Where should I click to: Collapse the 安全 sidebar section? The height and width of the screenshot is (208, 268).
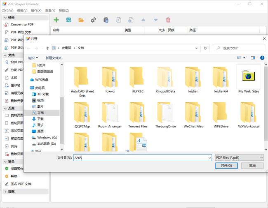[x=5, y=162]
